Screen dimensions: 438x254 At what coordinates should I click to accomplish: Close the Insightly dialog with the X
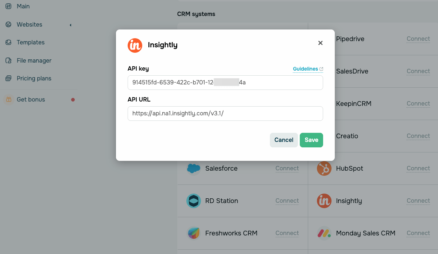coord(321,43)
